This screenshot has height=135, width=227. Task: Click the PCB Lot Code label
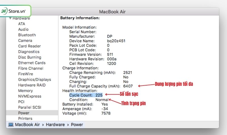click(x=83, y=50)
